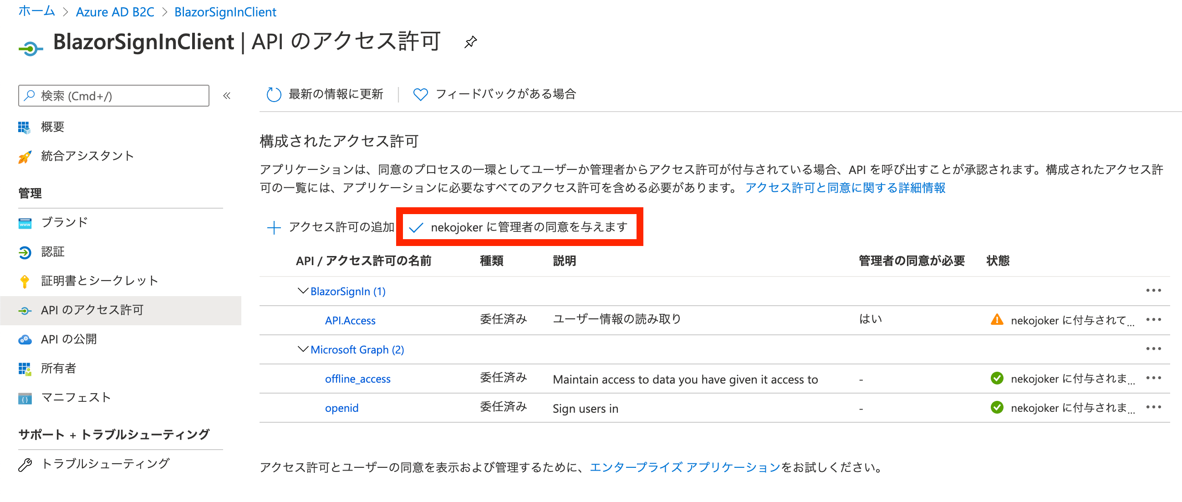Open アクセス許可と同意に関する詳細情報 link

click(x=845, y=188)
